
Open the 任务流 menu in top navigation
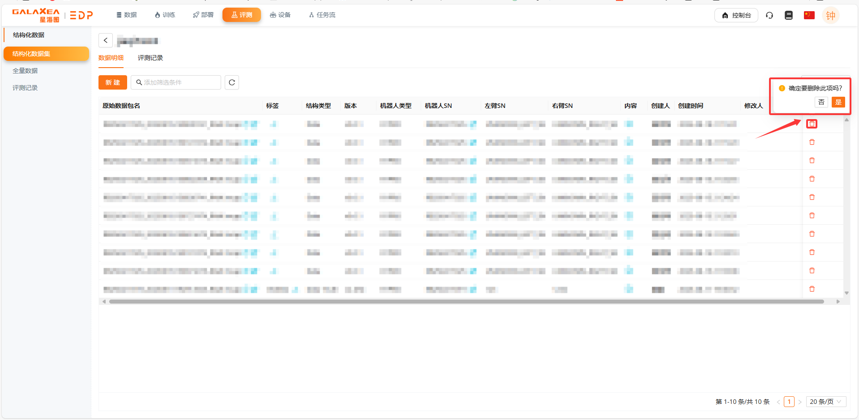click(x=322, y=15)
